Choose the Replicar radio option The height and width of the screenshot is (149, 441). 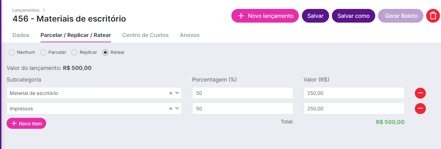[x=74, y=52]
